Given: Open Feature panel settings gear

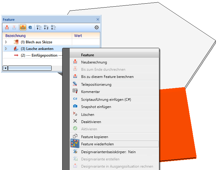Looking at the screenshot, I should 97,27.
